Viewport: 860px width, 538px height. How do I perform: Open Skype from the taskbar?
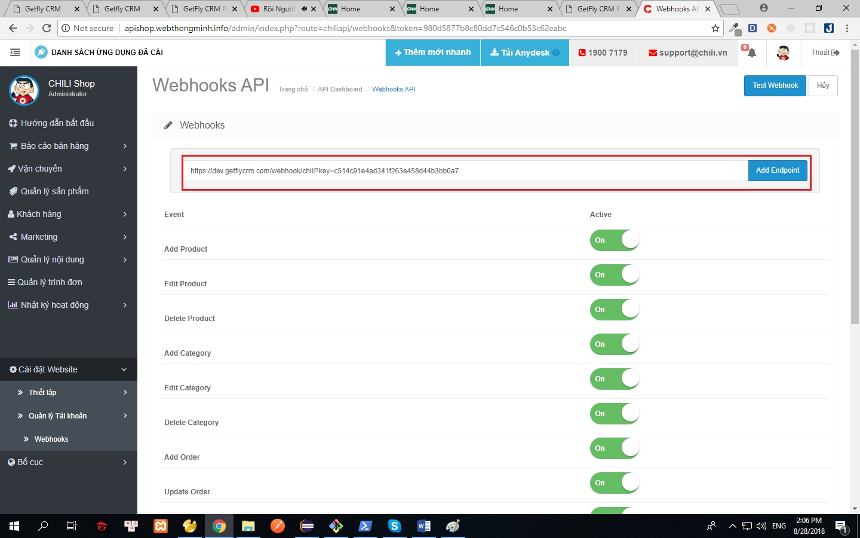(394, 526)
